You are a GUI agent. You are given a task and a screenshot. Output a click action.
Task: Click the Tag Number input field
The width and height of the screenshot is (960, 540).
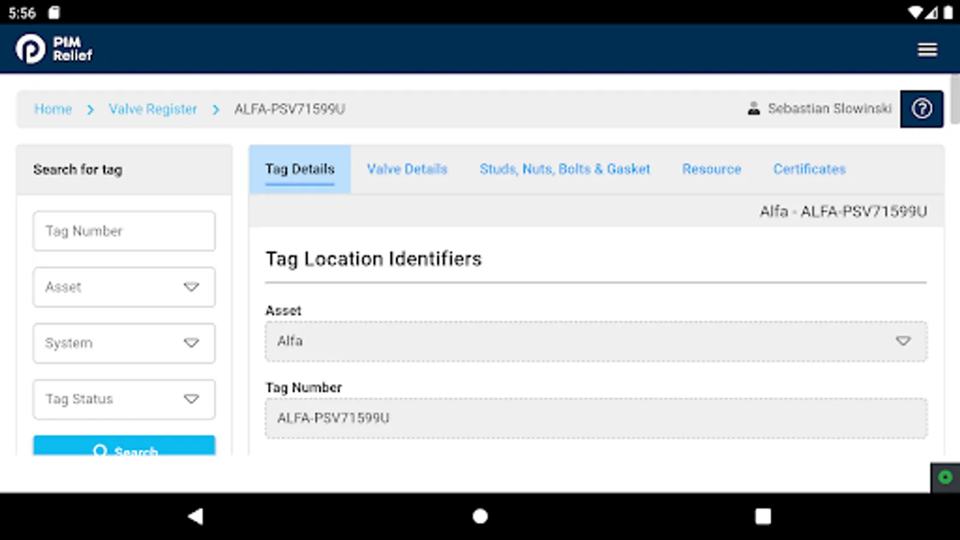point(124,231)
